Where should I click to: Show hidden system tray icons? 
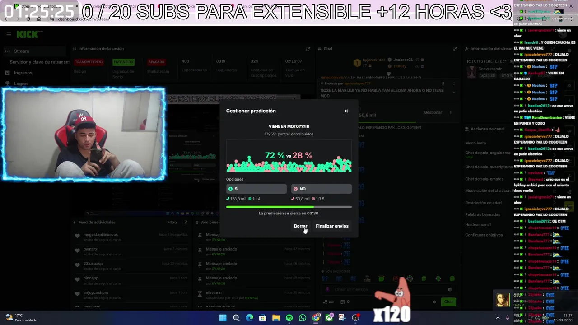[498, 318]
